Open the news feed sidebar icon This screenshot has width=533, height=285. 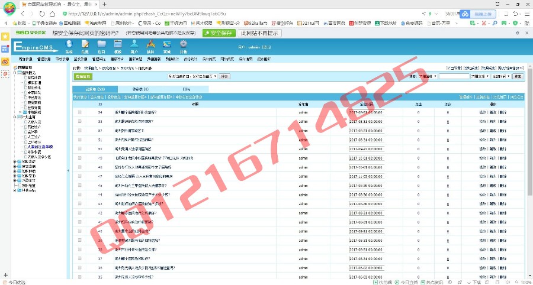pos(5,49)
